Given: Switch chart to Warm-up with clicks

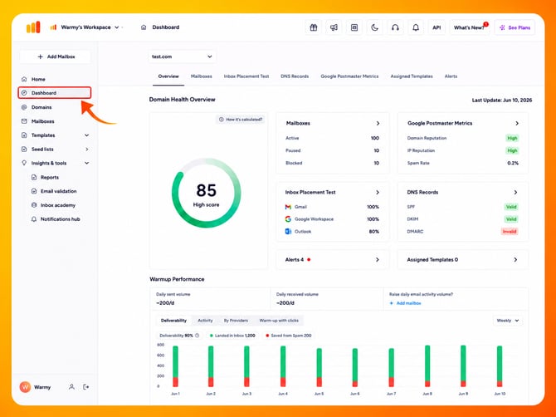Looking at the screenshot, I should point(279,321).
